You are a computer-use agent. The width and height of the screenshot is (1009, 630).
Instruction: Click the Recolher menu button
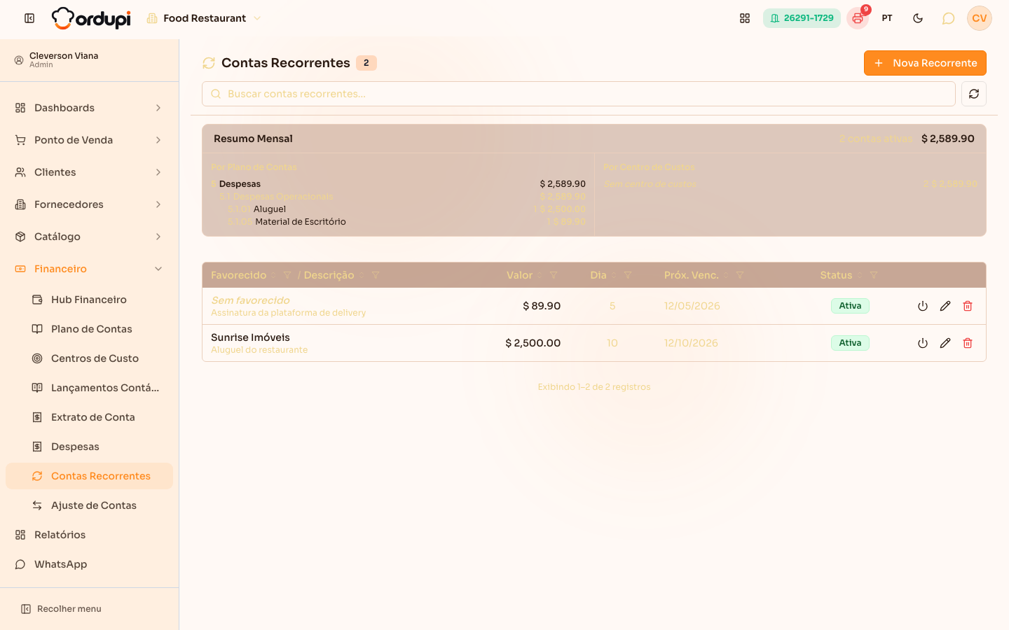(61, 609)
